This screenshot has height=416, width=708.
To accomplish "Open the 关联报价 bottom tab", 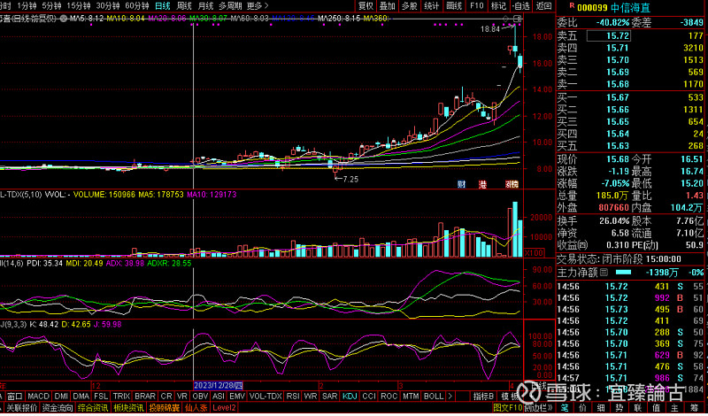I will (21, 407).
